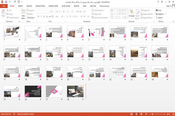Screen dimensions: 175x116
Task: Click the Save icon in quick access toolbar
Action: pyautogui.click(x=6, y=2)
